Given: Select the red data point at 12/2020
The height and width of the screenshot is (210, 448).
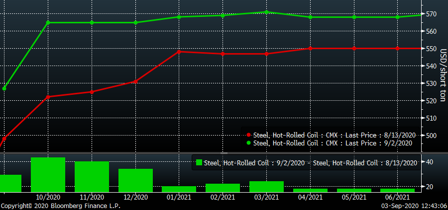Looking at the screenshot, I should coord(135,81).
